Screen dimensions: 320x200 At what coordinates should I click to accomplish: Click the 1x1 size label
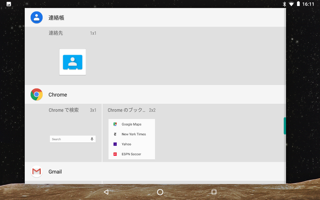[x=93, y=33]
